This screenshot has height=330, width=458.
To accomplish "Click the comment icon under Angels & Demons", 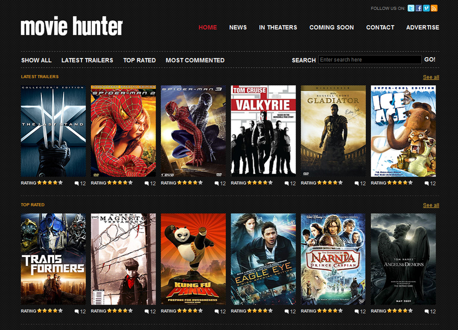I will (x=427, y=312).
